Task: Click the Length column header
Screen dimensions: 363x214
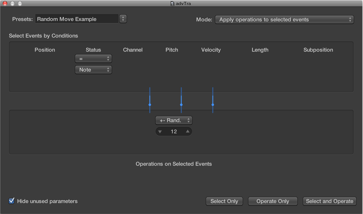Action: coord(260,50)
